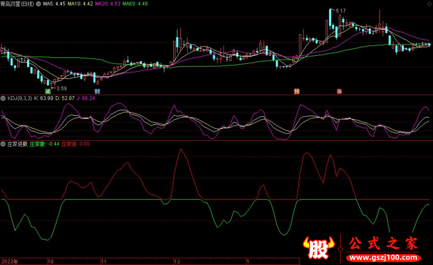Click the red 涨 event marker

click(x=339, y=91)
